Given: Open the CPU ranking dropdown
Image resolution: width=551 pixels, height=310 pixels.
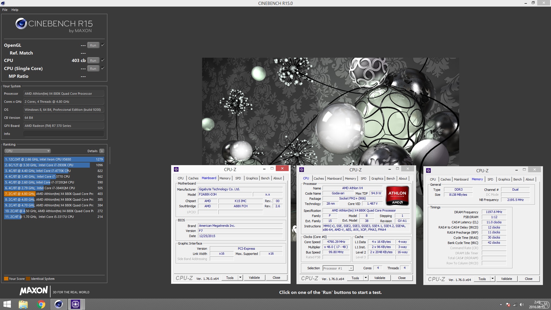Looking at the screenshot, I should tap(28, 151).
